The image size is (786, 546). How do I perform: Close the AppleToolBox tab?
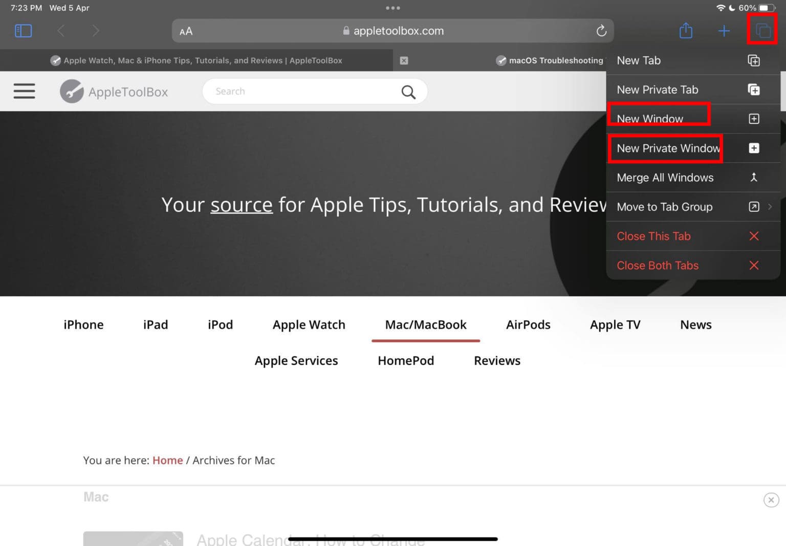(x=404, y=60)
